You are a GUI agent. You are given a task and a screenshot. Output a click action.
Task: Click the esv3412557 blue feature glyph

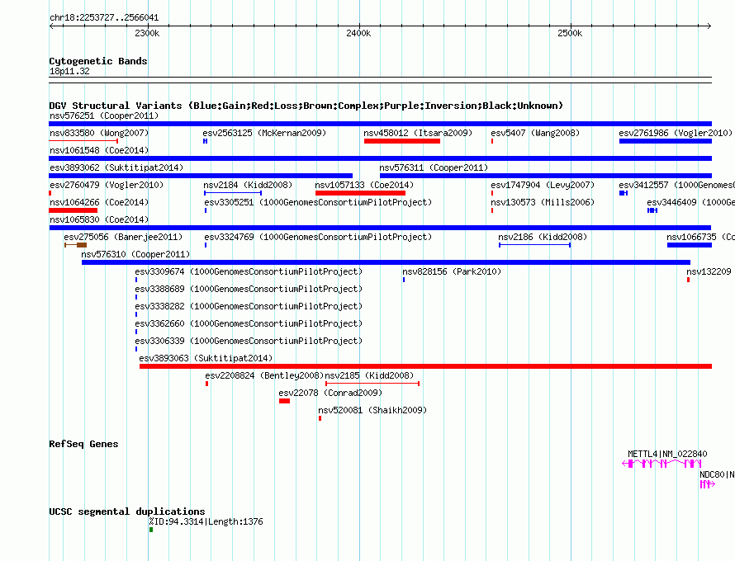pyautogui.click(x=624, y=193)
